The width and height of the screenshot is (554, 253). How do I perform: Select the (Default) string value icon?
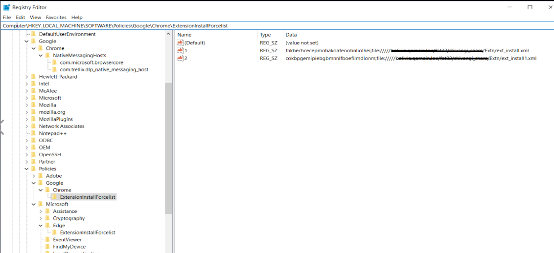(x=180, y=42)
